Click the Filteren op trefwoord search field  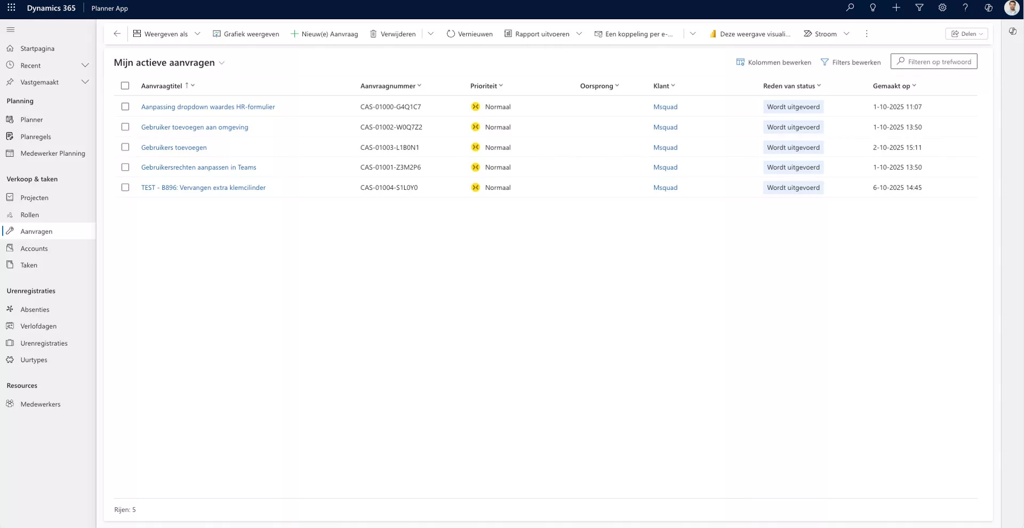pos(934,62)
